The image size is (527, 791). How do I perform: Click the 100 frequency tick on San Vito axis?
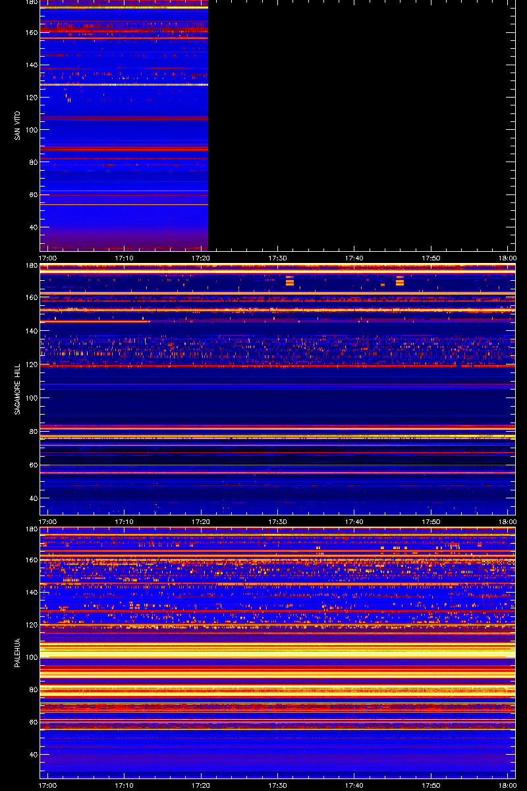pos(31,130)
